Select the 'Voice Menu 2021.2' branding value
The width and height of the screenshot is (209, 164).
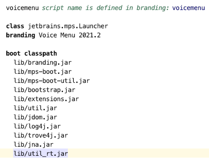coord(70,35)
